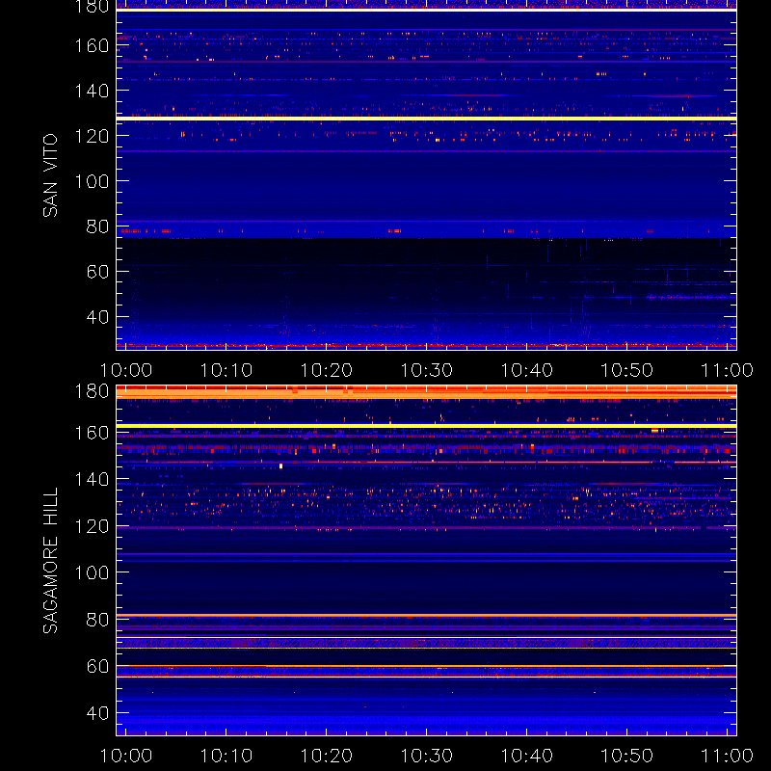This screenshot has height=771, width=771.
Task: Pick Sagamore Hill plot's 10:00 time label
Action: 126,756
